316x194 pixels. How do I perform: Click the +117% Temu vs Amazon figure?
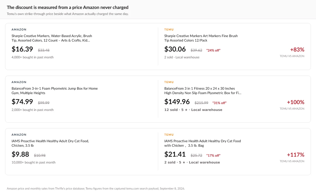pyautogui.click(x=295, y=155)
